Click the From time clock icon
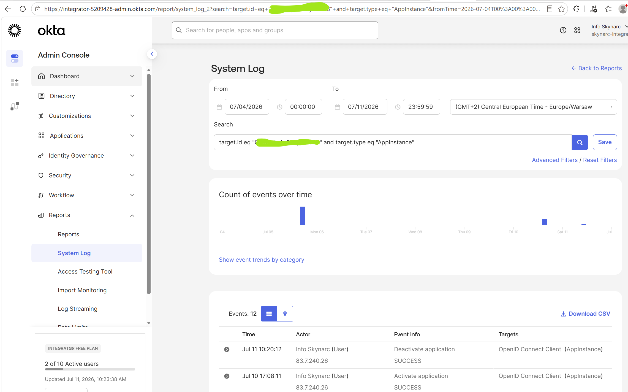 (279, 107)
